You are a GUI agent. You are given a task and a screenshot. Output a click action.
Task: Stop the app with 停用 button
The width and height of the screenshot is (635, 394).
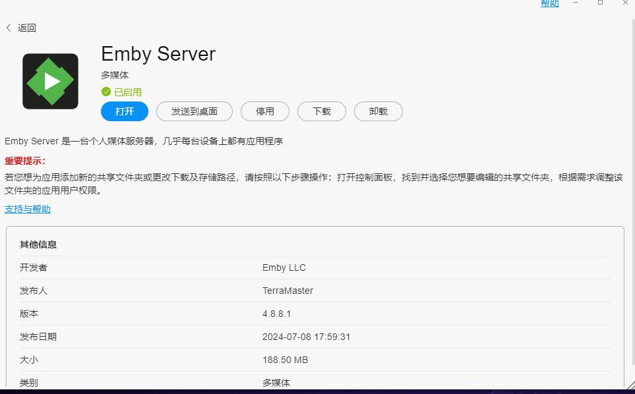265,111
